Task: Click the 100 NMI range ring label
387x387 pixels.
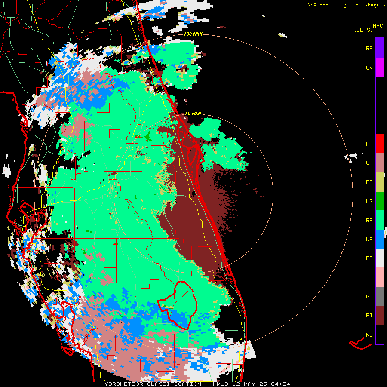Action: pyautogui.click(x=193, y=34)
